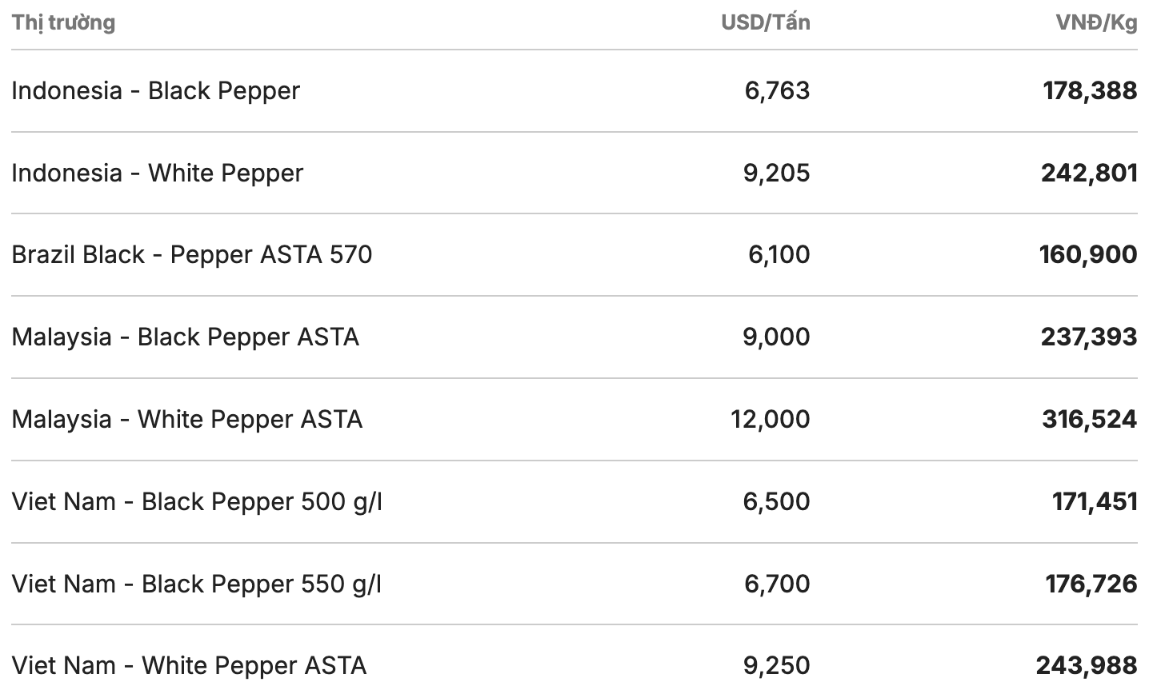Select Malaysia - White Pepper ASTA label
This screenshot has width=1149, height=686.
(x=186, y=419)
